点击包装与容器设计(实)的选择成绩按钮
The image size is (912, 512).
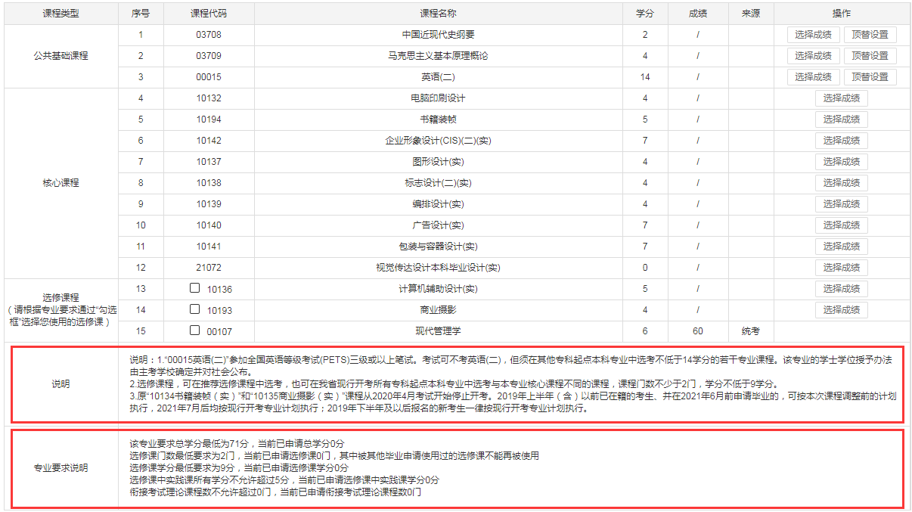tap(841, 246)
